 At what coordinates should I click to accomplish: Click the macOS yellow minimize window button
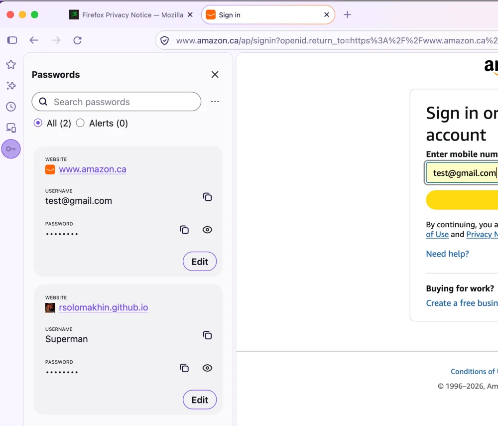tap(22, 14)
